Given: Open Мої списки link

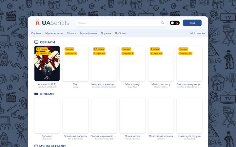Looking at the screenshot, I should click(197, 33).
